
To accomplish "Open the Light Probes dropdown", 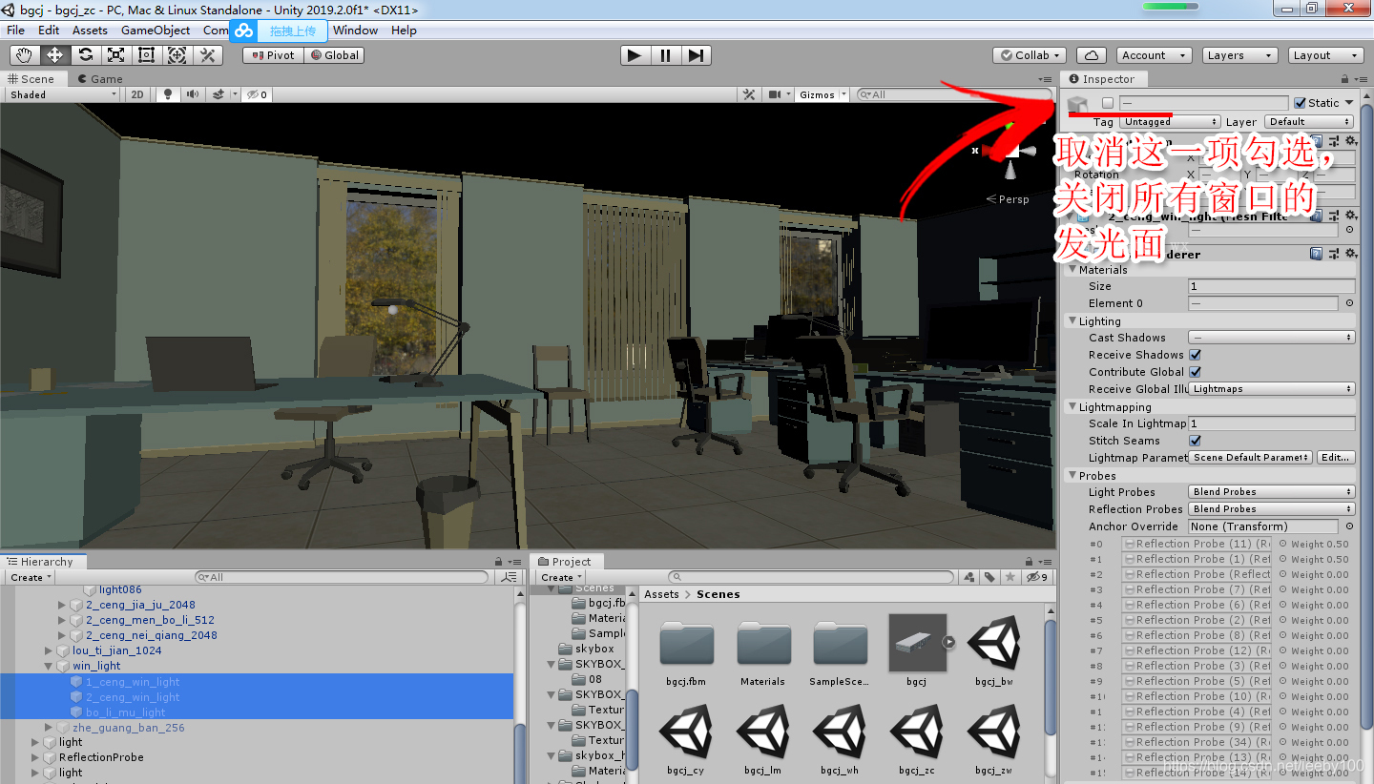I will tap(1272, 492).
